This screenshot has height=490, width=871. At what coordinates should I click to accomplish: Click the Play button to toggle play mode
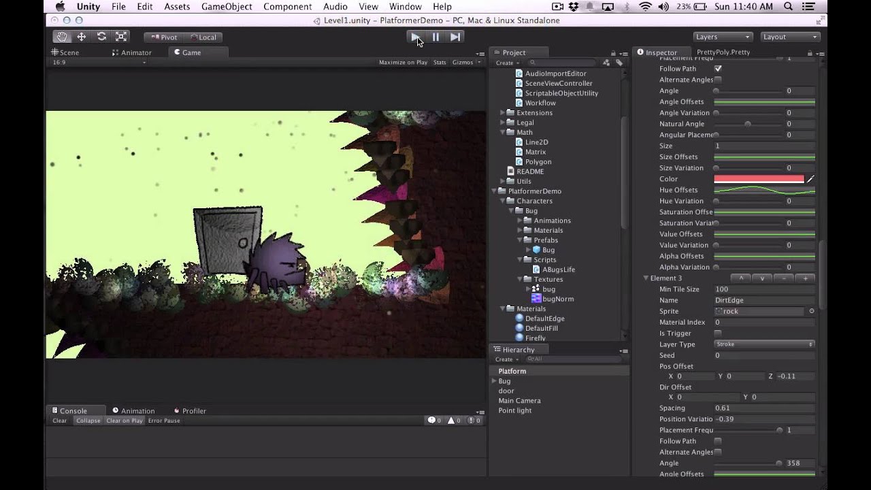(x=416, y=37)
